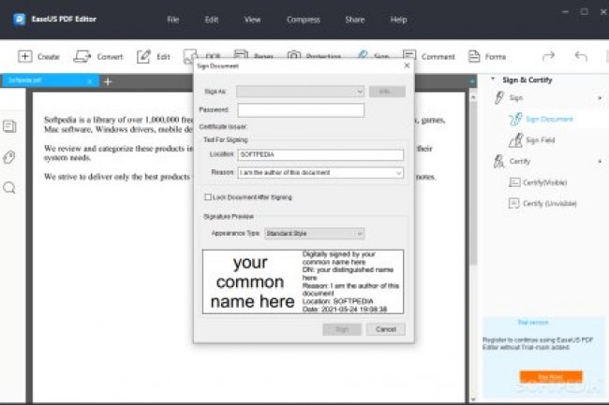Click the Cancel button in dialog
Viewport: 609px width, 405px height.
[x=385, y=329]
